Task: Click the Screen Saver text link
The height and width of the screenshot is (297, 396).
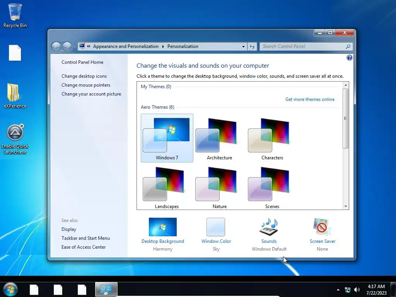Action: coord(323,241)
